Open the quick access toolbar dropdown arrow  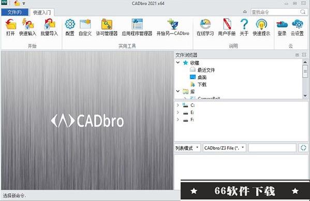coord(24,3)
